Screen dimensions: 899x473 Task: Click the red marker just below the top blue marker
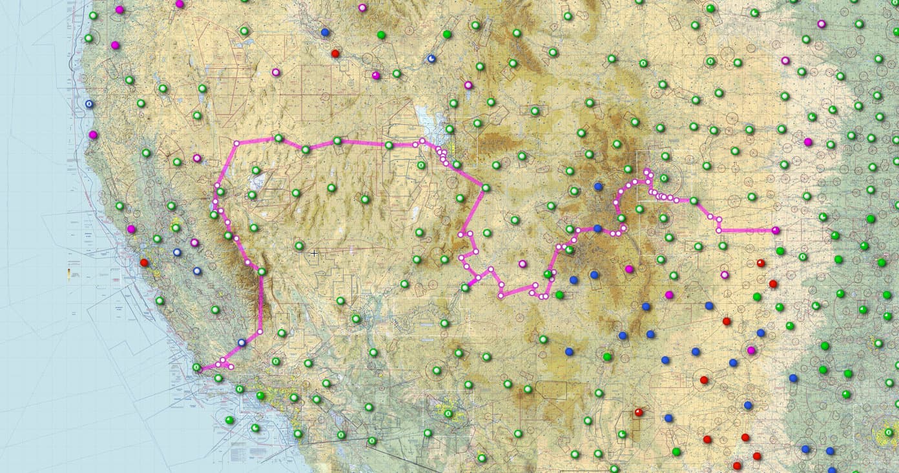(x=335, y=54)
